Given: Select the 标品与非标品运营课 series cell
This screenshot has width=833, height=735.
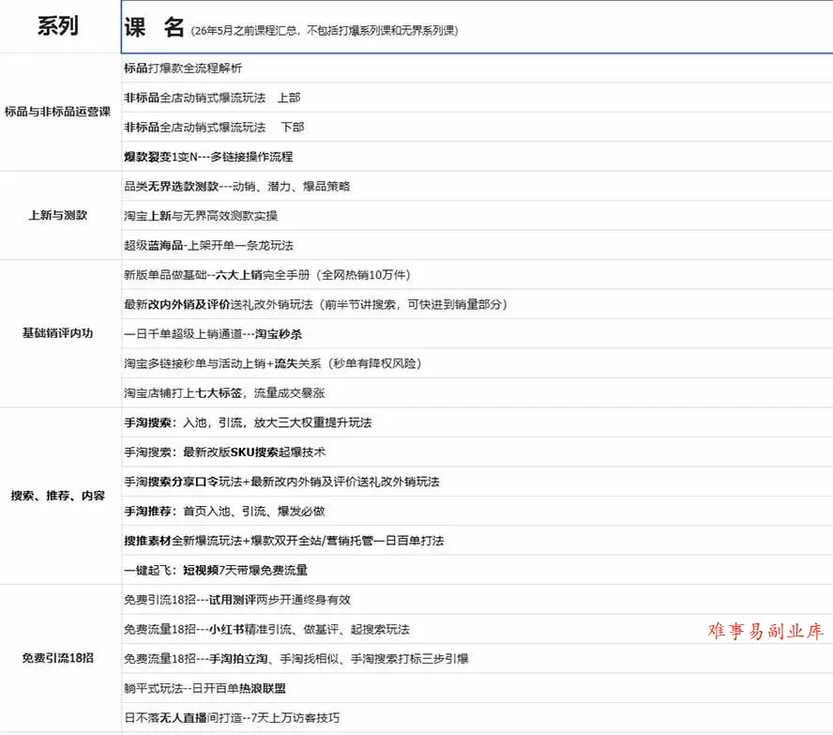Looking at the screenshot, I should [61, 112].
